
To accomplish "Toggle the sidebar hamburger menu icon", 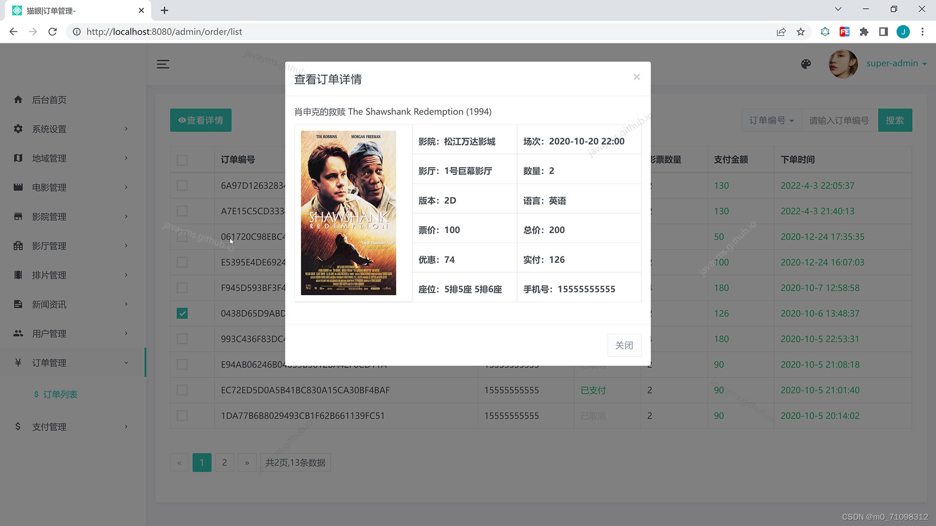I will point(163,64).
